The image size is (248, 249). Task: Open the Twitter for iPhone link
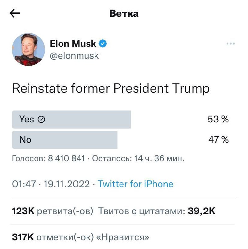(x=135, y=184)
